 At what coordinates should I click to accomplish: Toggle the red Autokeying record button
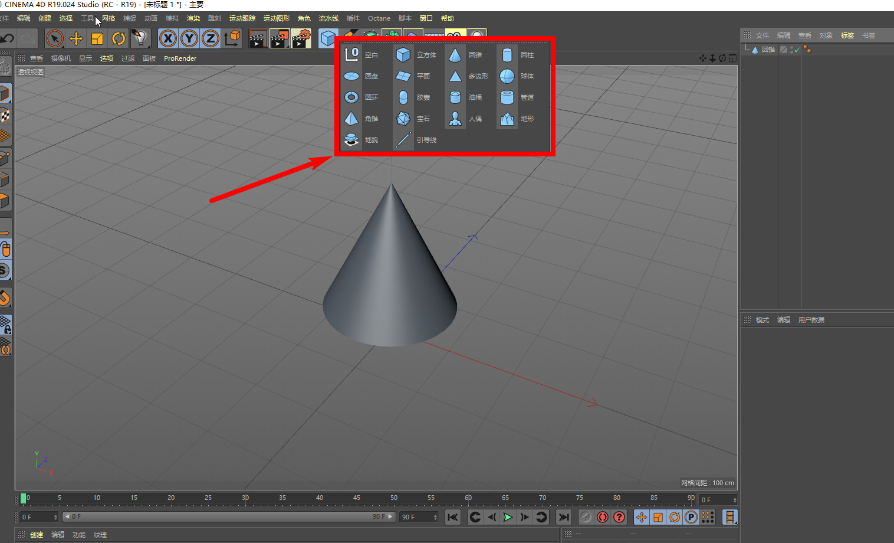(x=602, y=517)
